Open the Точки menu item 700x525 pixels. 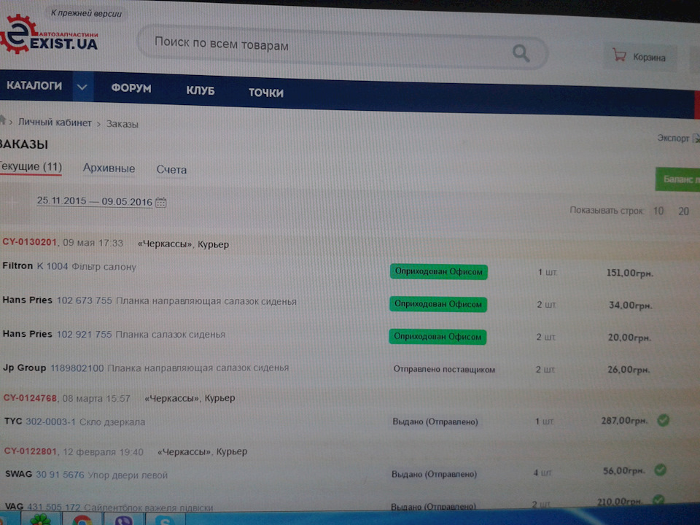pos(266,93)
